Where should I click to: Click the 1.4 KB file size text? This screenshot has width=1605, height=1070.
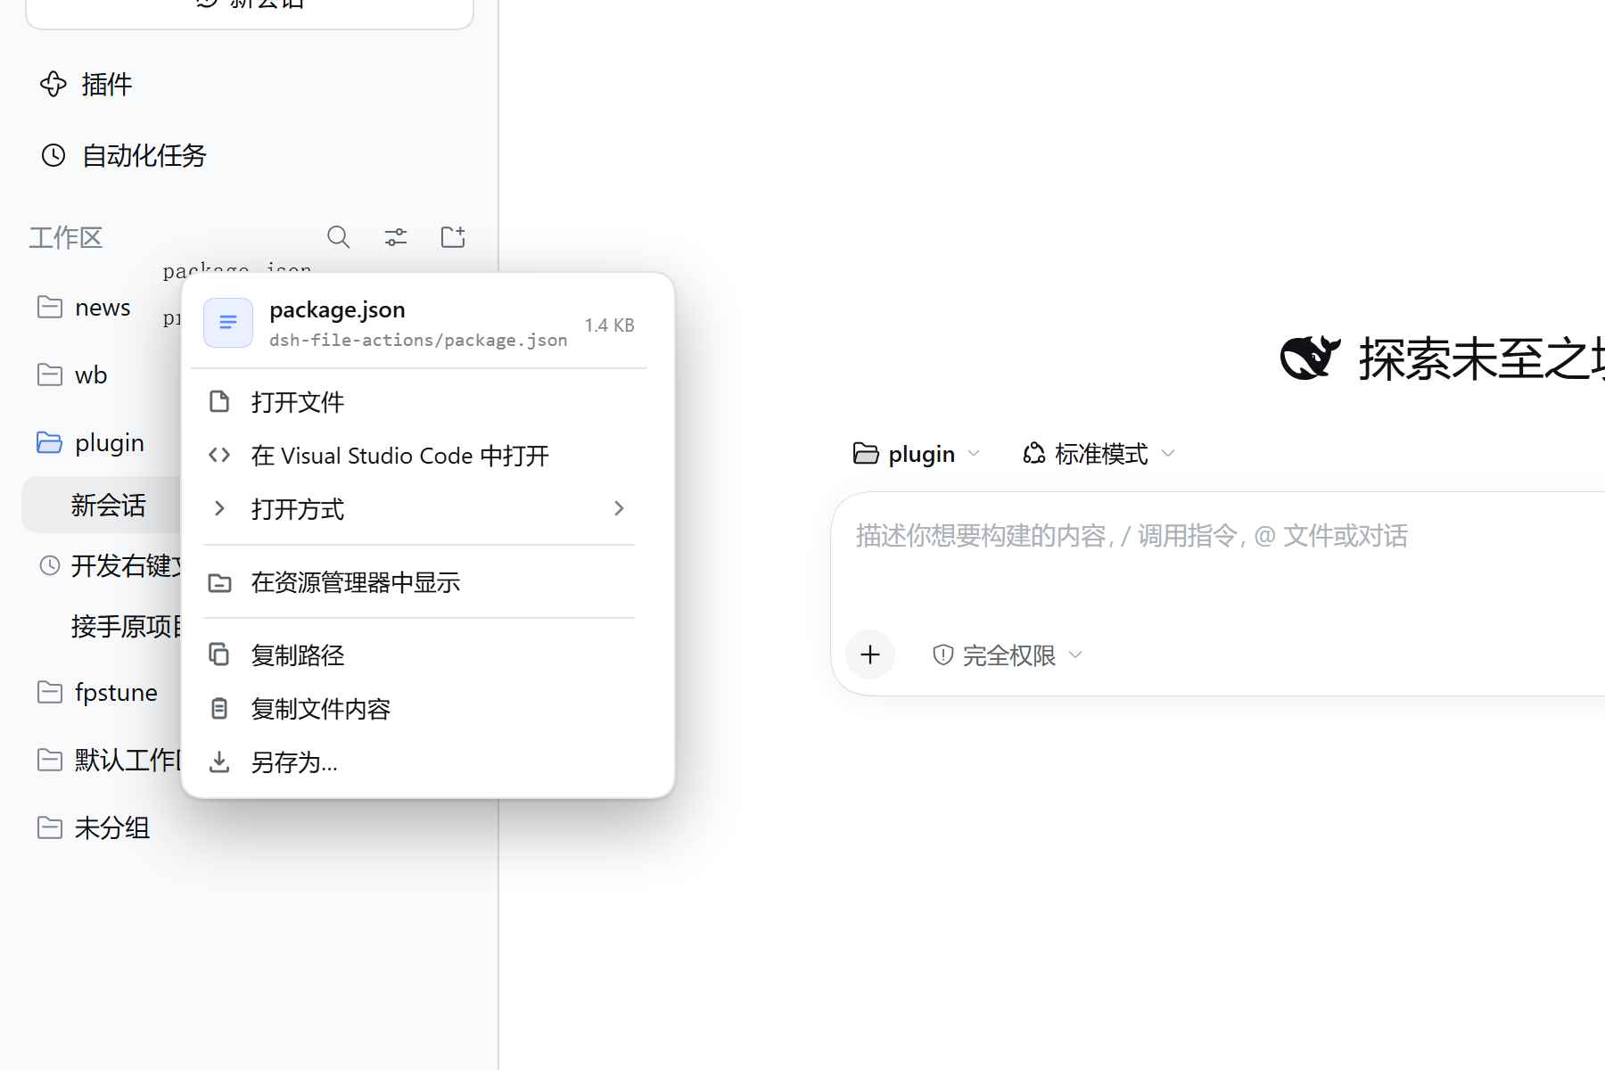(x=610, y=325)
